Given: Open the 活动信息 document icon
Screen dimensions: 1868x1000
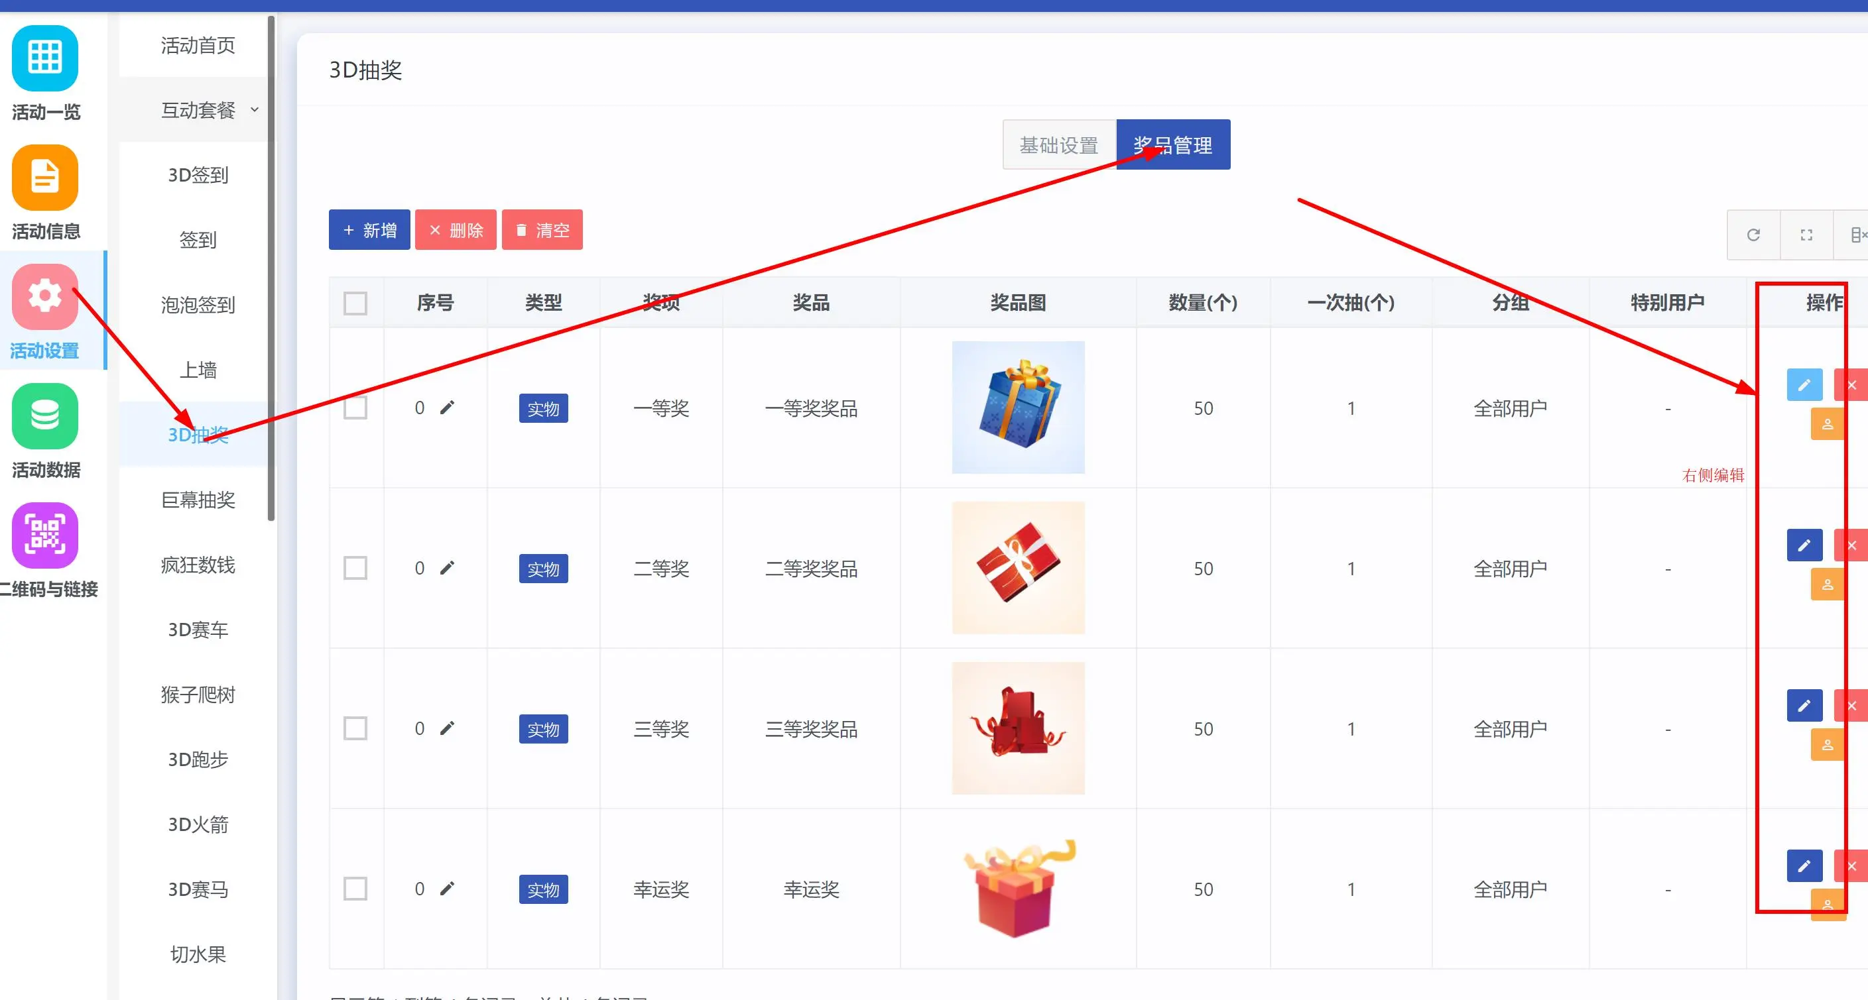Looking at the screenshot, I should pos(45,178).
